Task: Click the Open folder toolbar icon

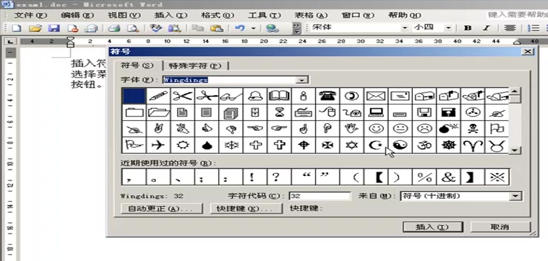Action: tap(35, 28)
